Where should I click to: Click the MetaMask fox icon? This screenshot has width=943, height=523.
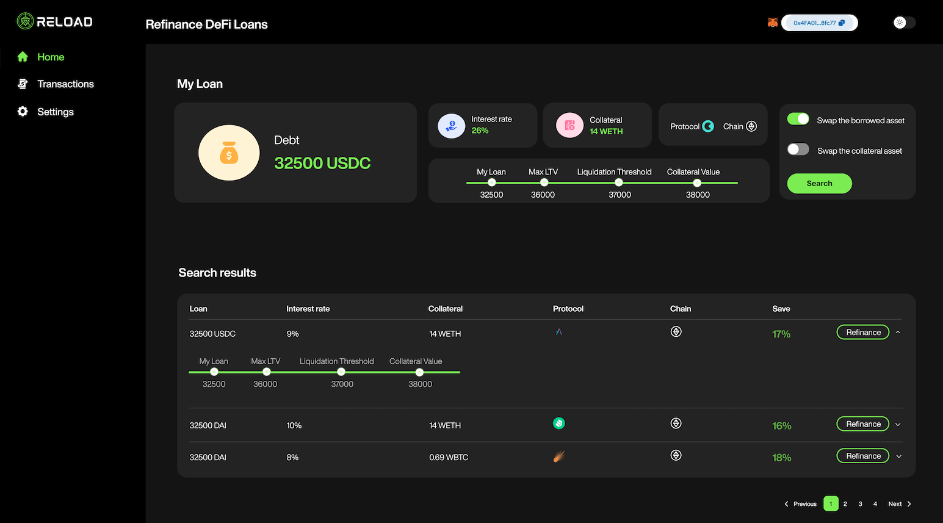772,23
